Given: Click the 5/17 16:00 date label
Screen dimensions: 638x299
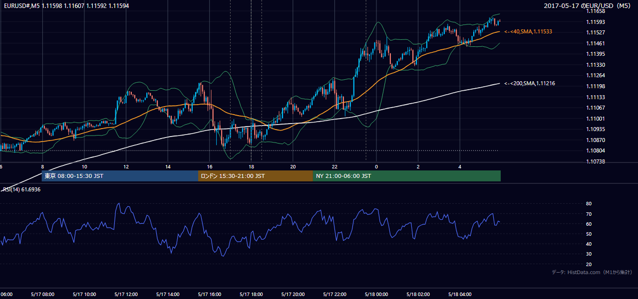Looking at the screenshot, I should click(209, 295).
